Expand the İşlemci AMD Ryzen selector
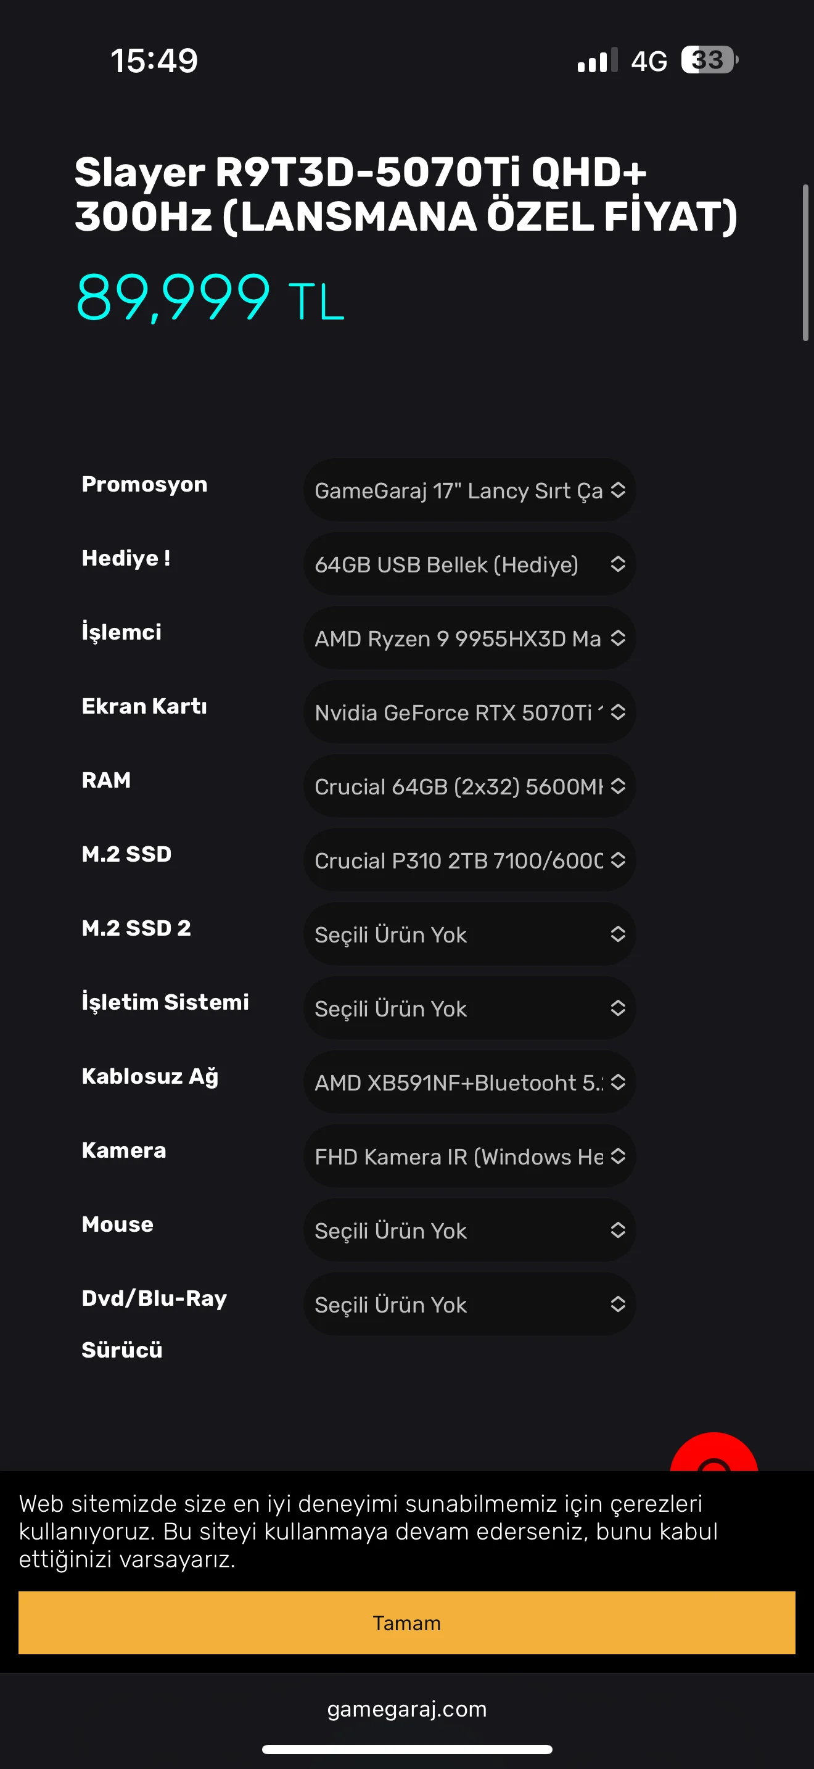Screen dimensions: 814x1769 point(469,638)
